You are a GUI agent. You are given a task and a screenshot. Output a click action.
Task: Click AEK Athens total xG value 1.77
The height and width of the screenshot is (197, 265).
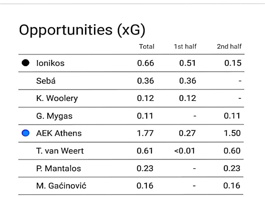click(146, 133)
